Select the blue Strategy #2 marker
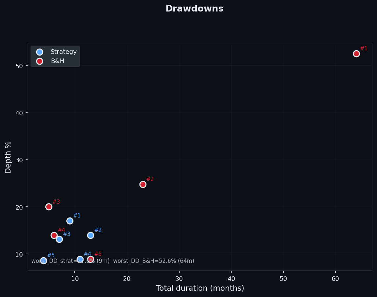 pos(90,235)
